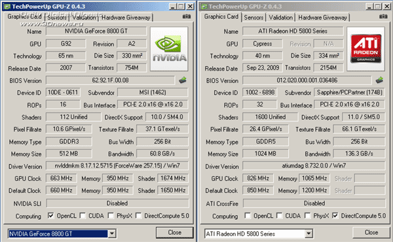This screenshot has height=242, width=393.
Task: Toggle DirectCompute 5.0 checkbox in the NVIDIA window
Action: click(138, 215)
